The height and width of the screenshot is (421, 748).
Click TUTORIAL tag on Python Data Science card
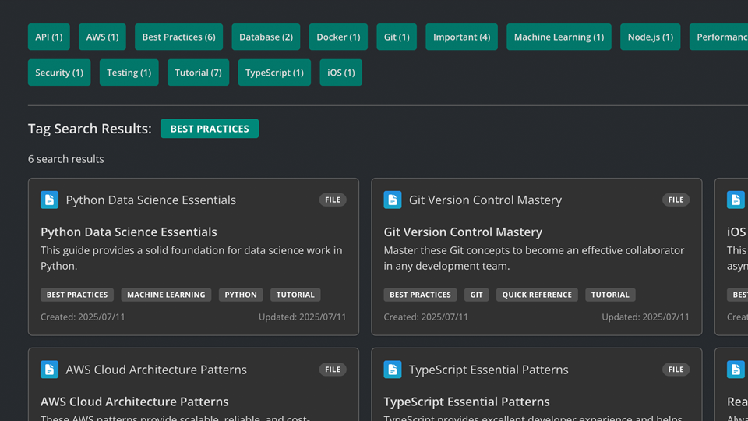(295, 295)
